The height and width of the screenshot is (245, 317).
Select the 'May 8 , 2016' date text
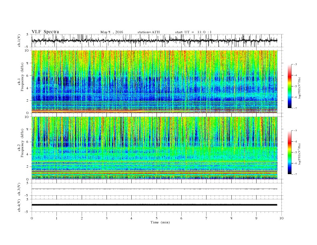pyautogui.click(x=112, y=32)
